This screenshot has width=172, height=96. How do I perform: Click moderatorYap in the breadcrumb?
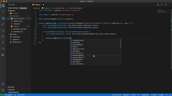click(x=59, y=8)
